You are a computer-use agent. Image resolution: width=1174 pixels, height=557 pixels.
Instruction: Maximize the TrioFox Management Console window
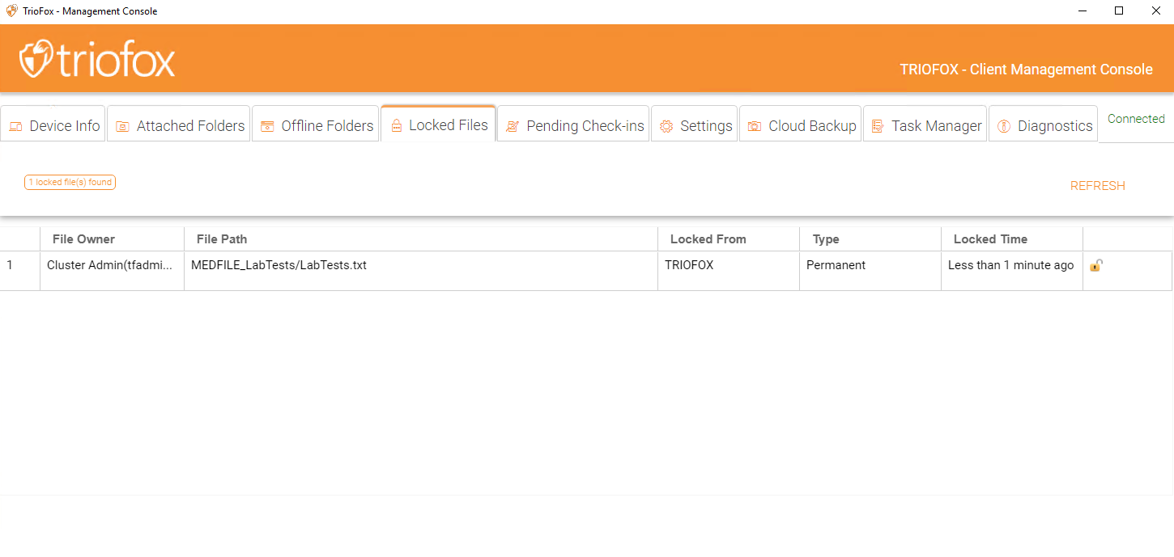(1119, 11)
